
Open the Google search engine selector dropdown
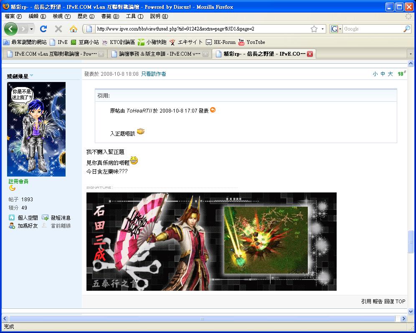point(336,29)
